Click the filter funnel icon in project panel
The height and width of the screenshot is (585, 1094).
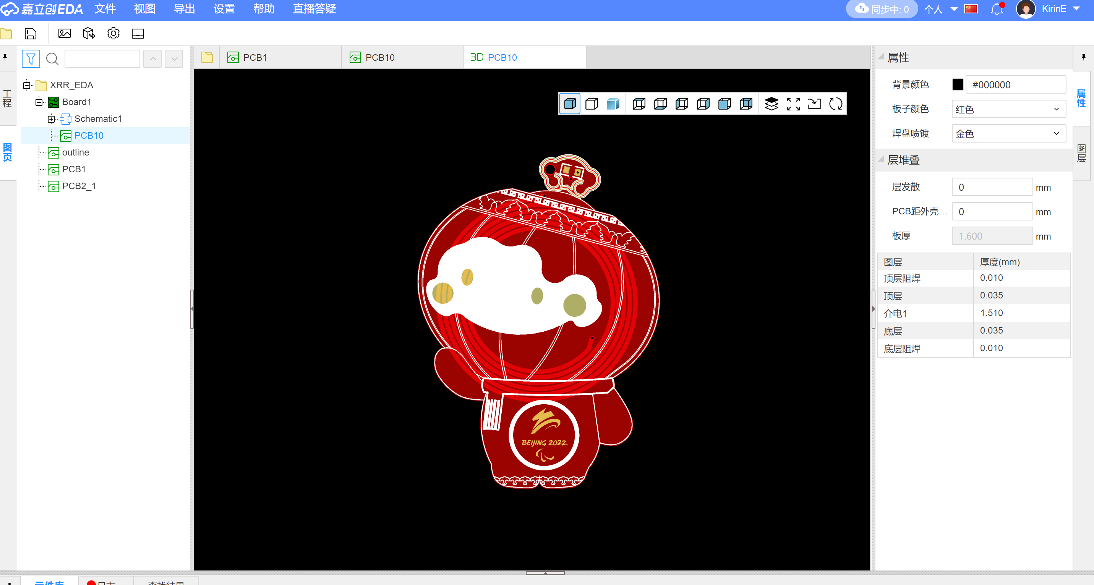pos(31,58)
